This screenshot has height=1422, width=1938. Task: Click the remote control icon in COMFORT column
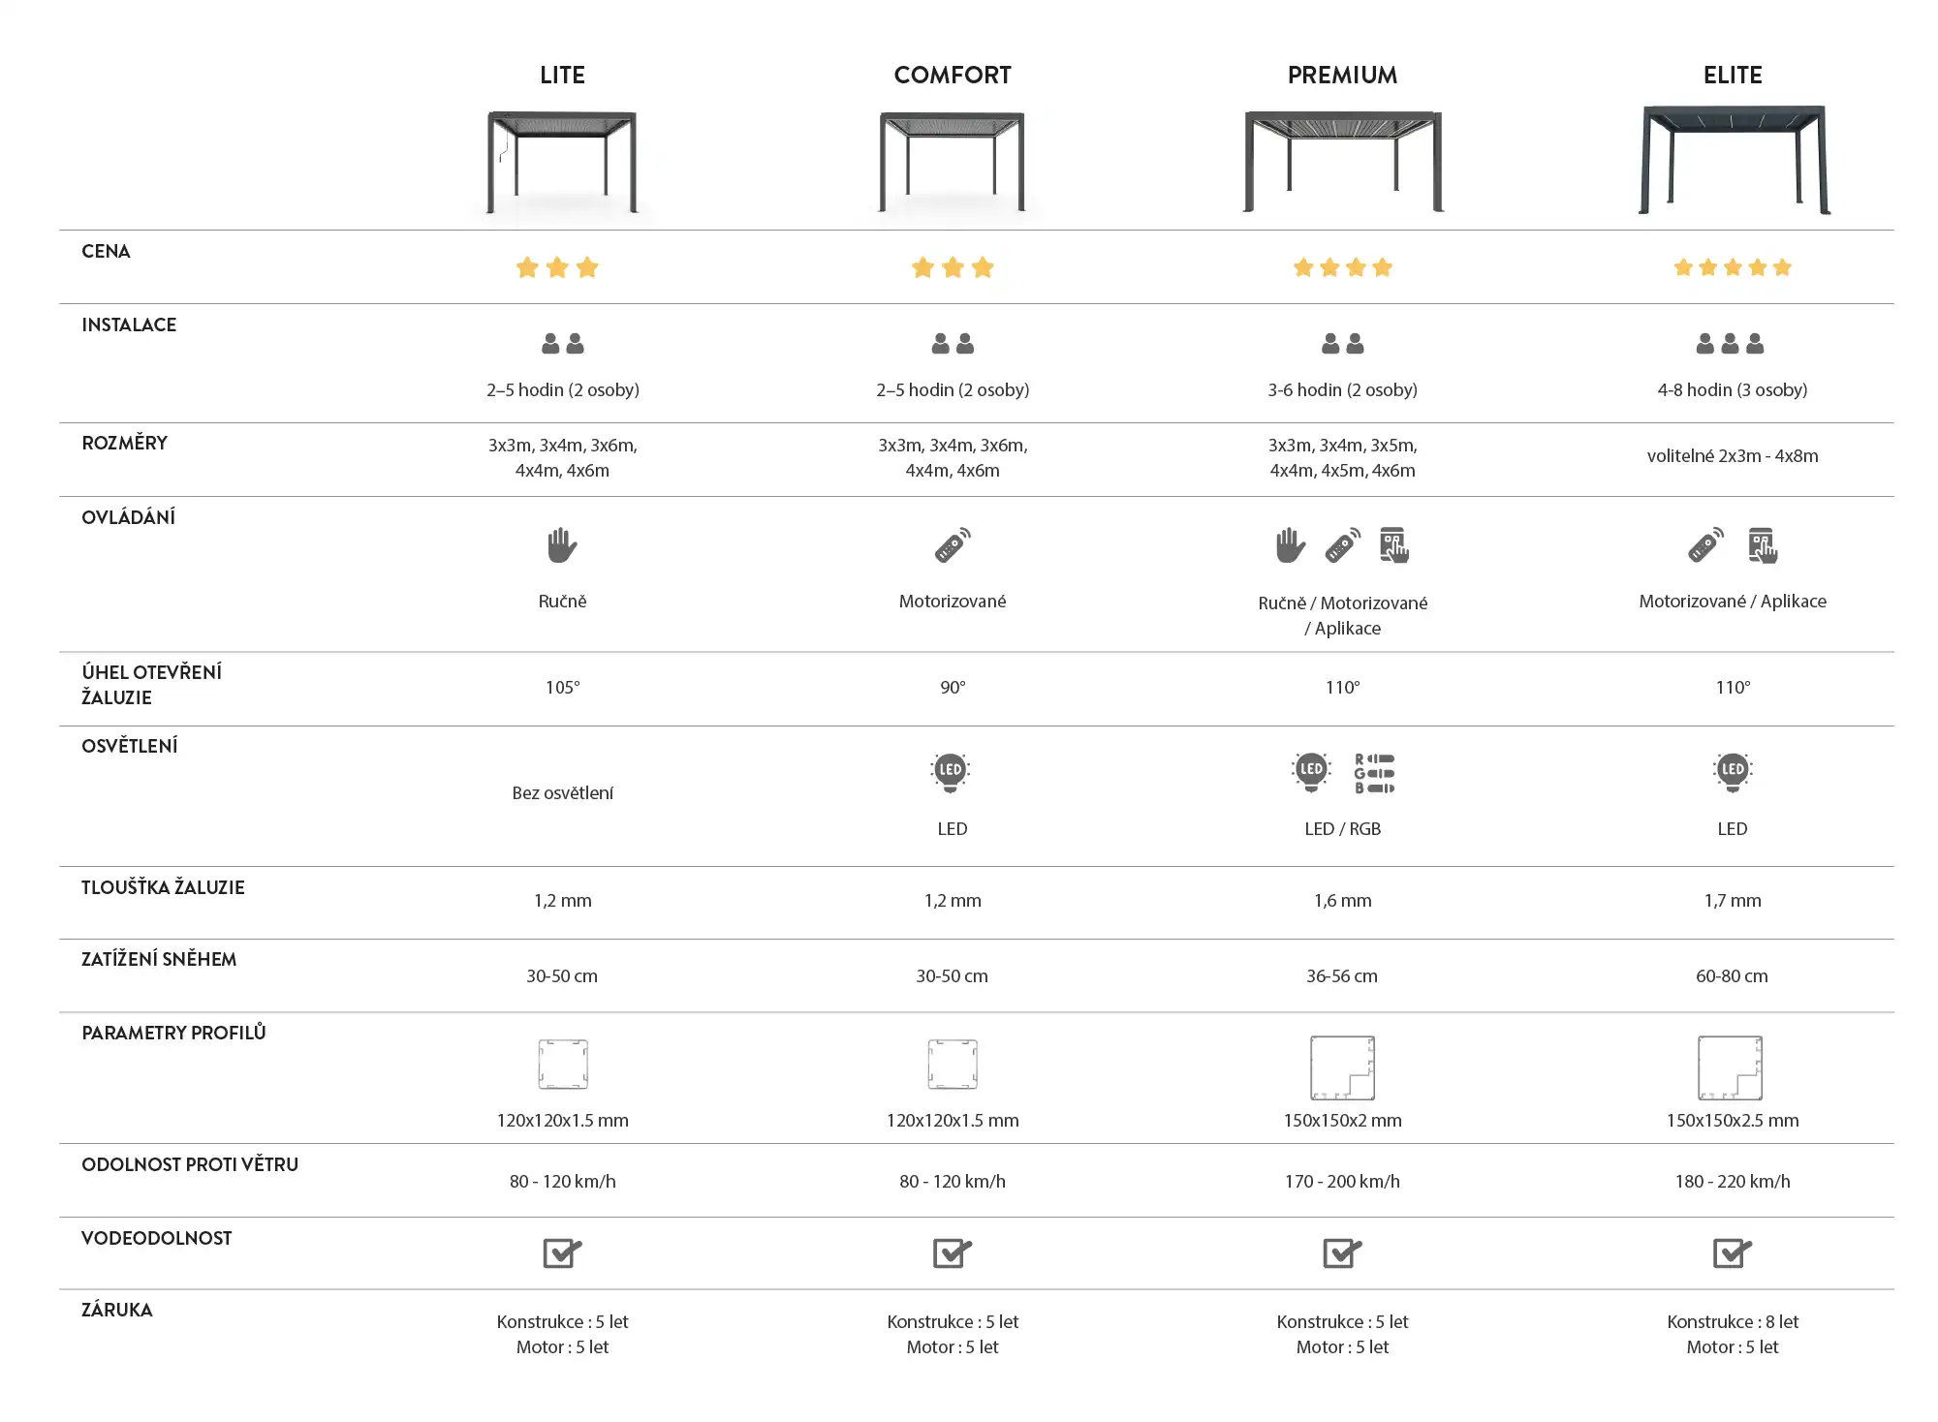click(953, 545)
